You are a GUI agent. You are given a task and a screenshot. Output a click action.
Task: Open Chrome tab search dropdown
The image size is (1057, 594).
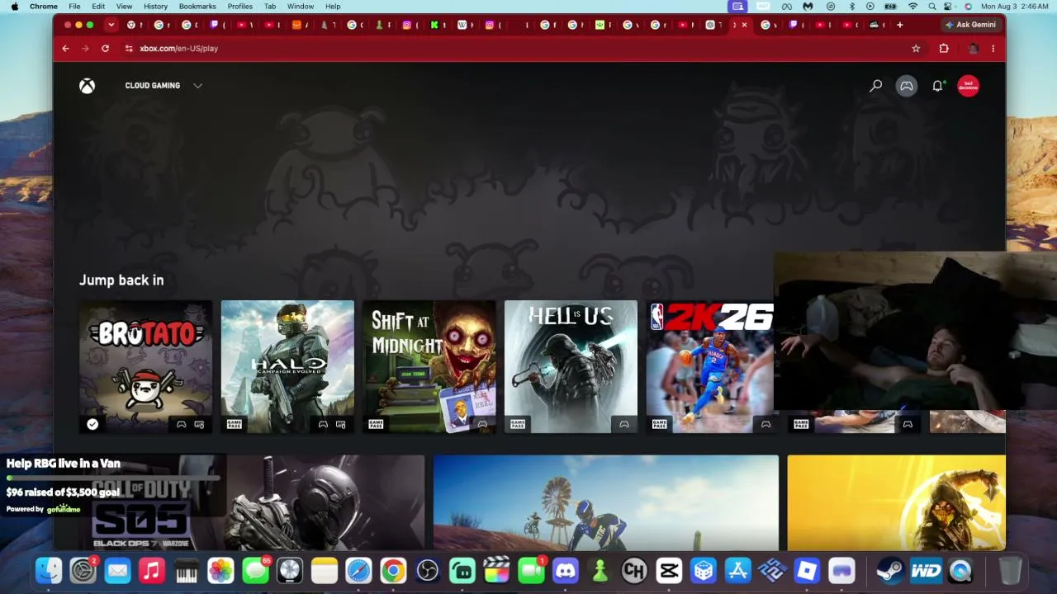pyautogui.click(x=111, y=25)
